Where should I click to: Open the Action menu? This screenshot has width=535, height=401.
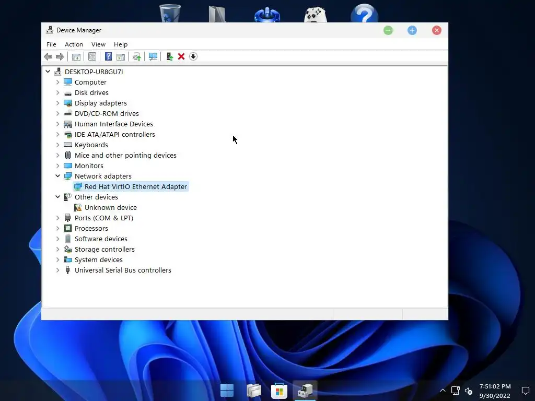[74, 44]
